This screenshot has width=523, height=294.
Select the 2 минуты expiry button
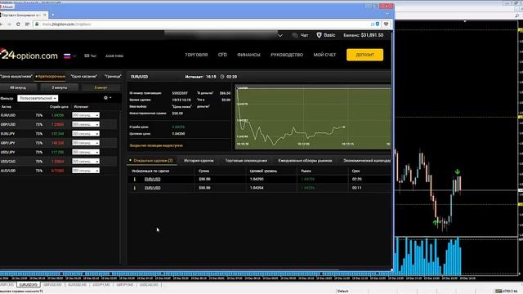[x=60, y=87]
